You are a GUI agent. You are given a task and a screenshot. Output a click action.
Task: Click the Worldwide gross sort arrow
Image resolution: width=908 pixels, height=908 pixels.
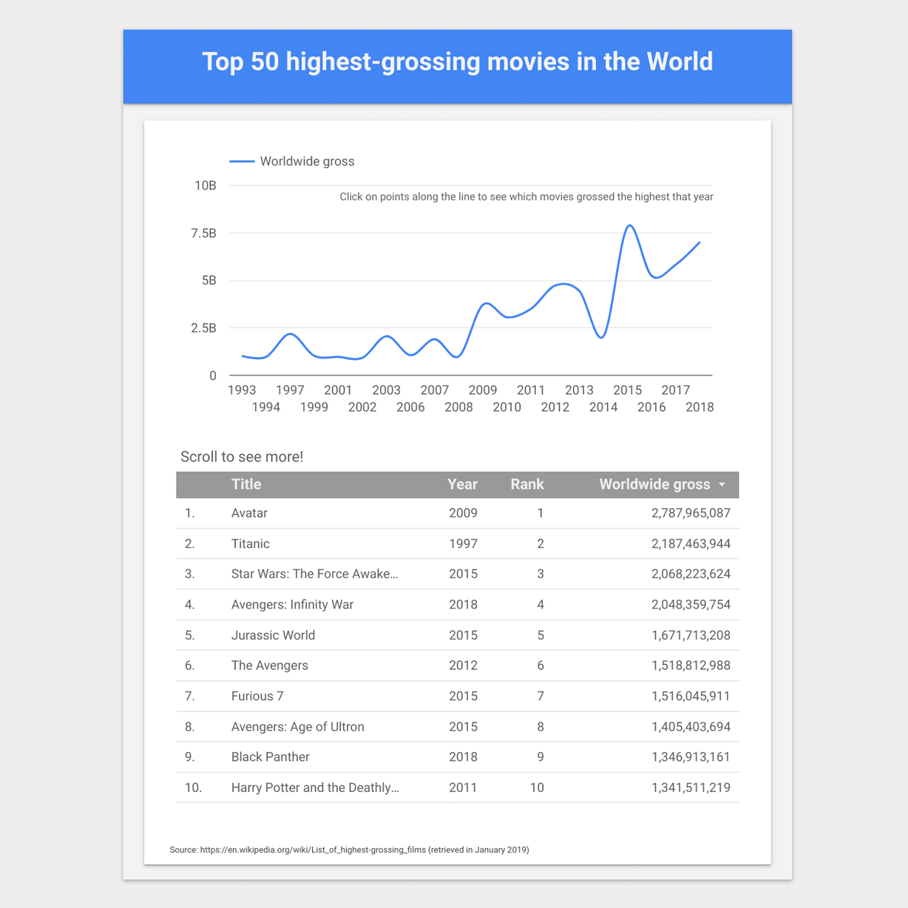click(x=722, y=485)
